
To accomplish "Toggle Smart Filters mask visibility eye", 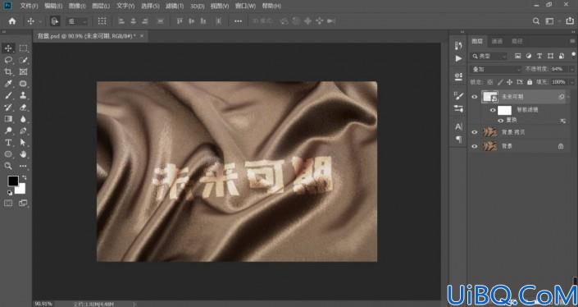I will tap(493, 110).
